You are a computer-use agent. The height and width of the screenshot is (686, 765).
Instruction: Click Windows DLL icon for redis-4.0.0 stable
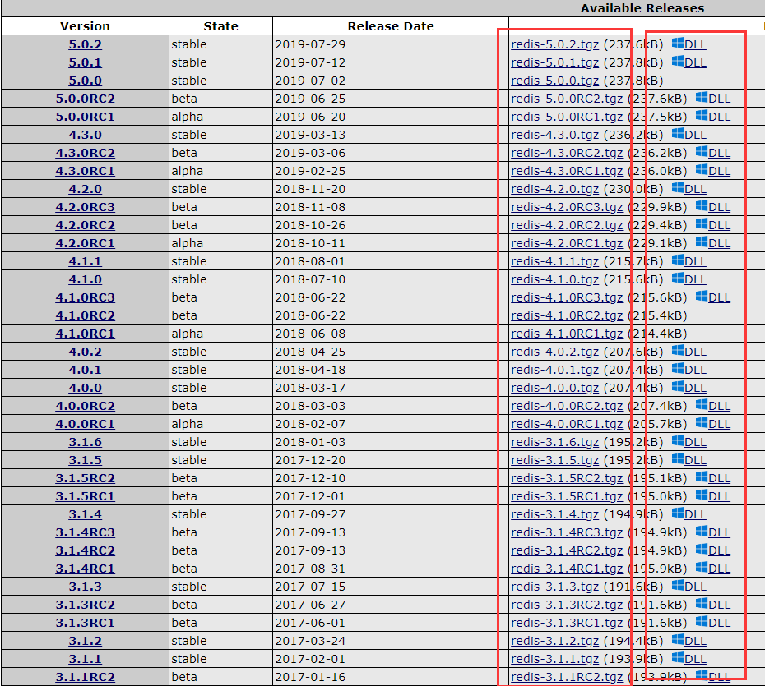(x=678, y=386)
